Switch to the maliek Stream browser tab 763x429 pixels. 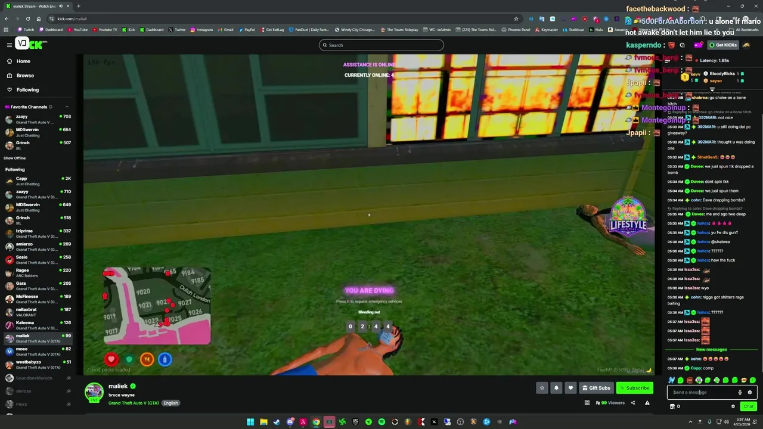tap(37, 6)
